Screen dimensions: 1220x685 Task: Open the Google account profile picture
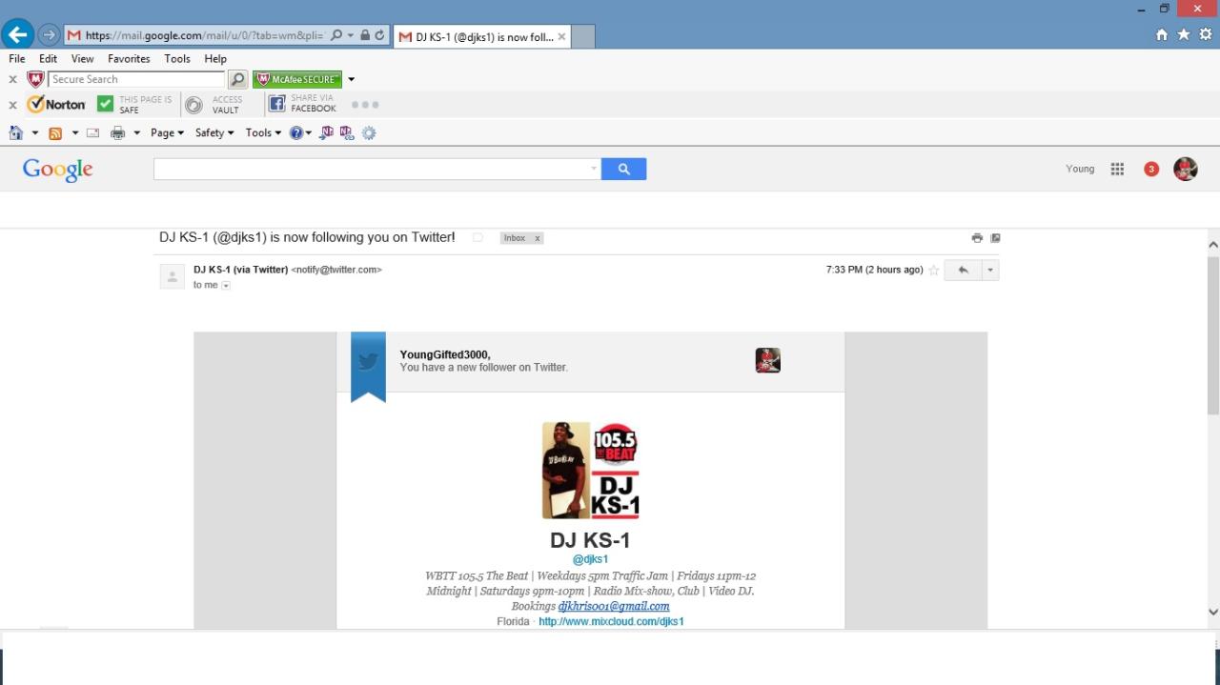pos(1186,169)
